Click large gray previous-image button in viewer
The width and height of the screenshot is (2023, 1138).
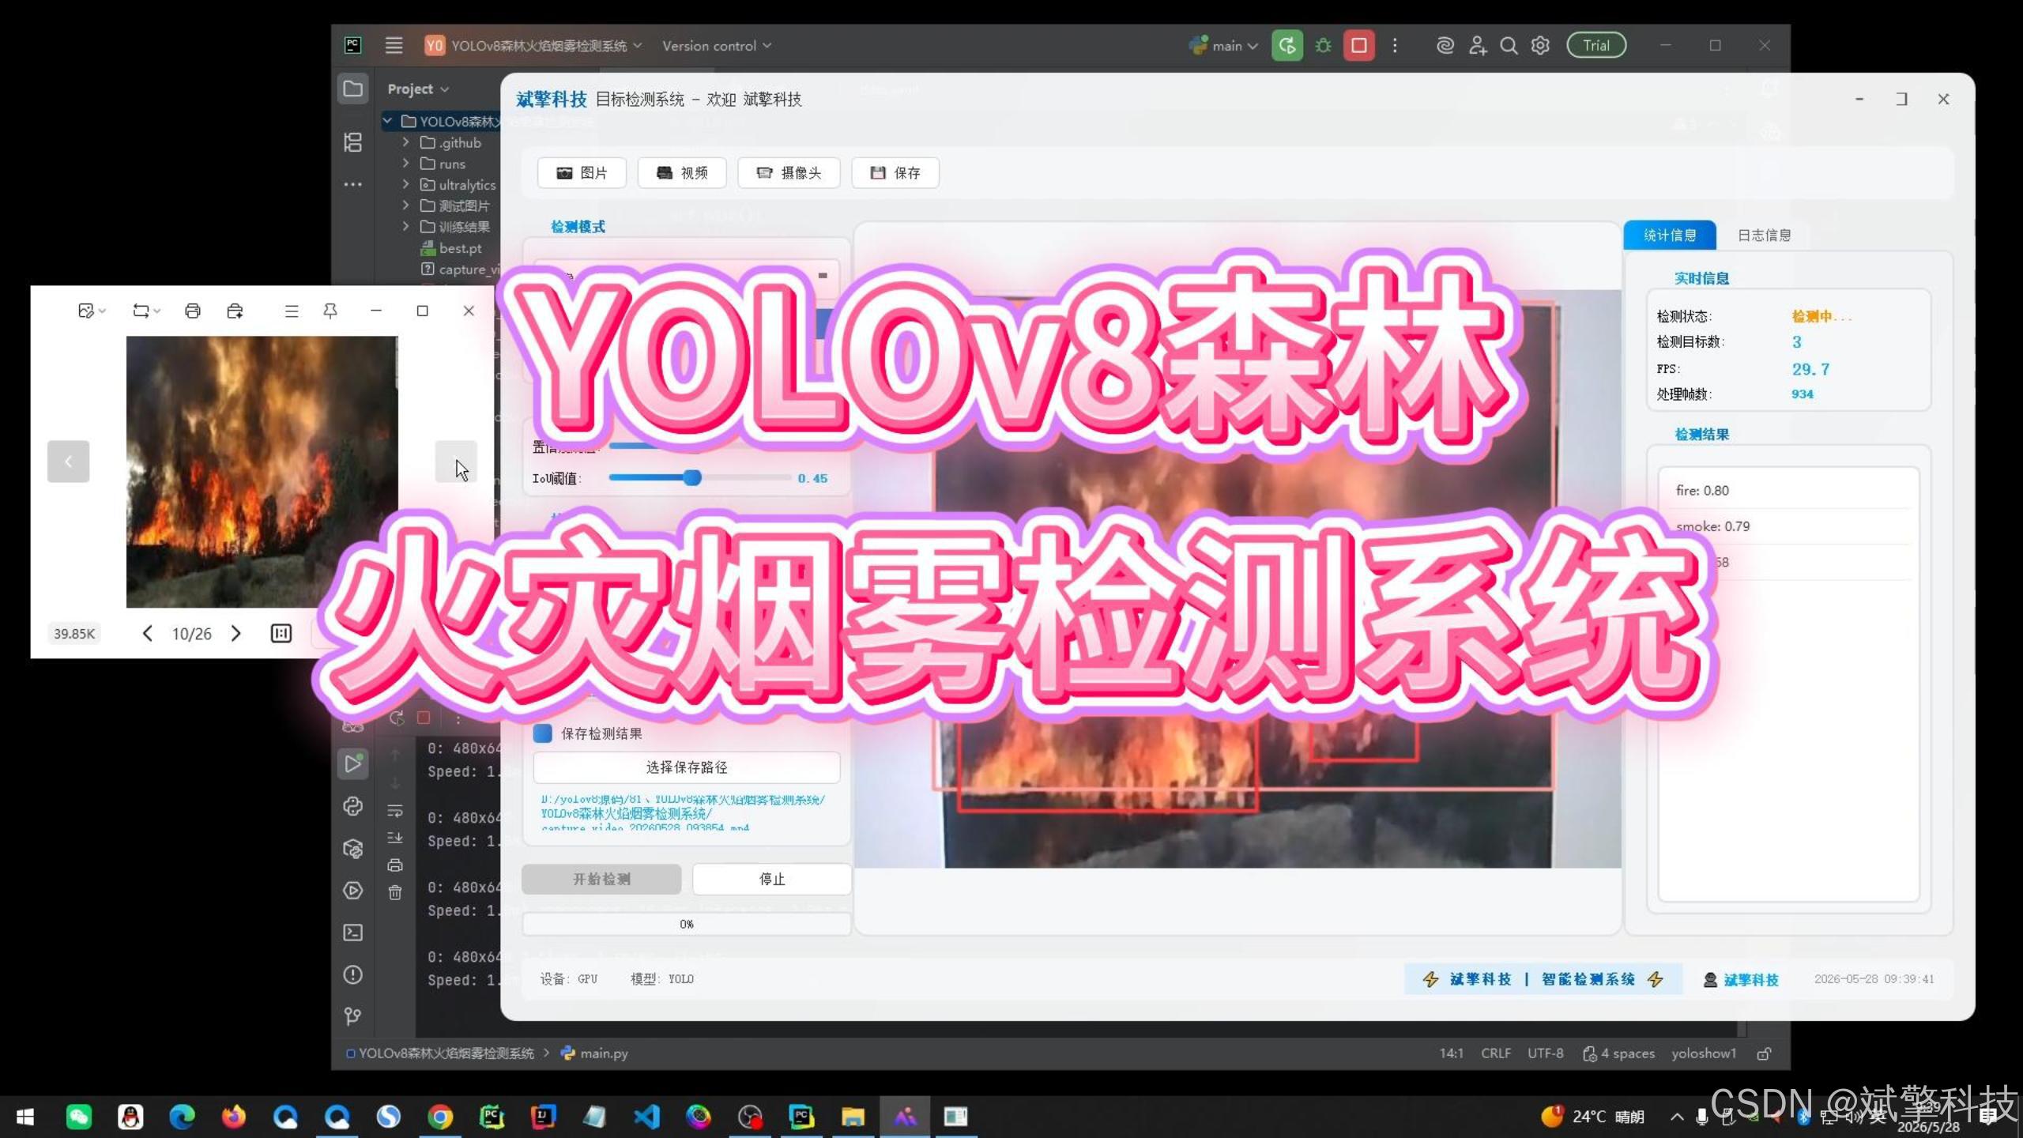pos(68,462)
